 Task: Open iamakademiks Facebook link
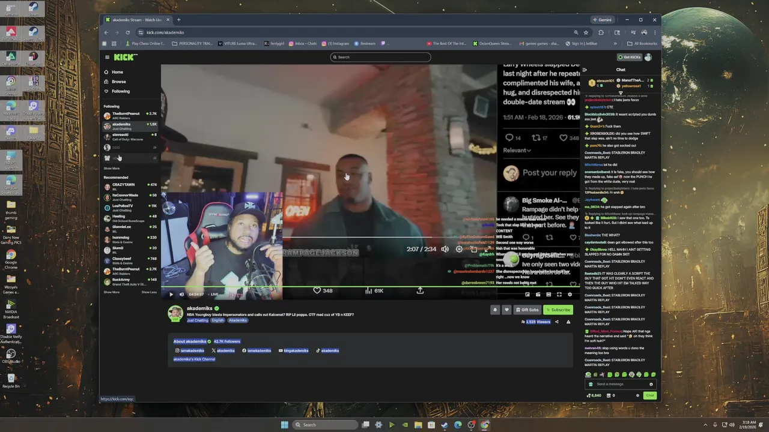[x=257, y=350]
